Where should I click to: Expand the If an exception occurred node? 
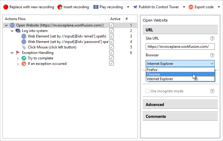(18, 64)
